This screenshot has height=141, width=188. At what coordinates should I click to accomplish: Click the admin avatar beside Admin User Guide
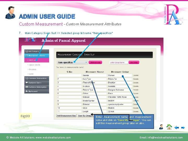coord(10,13)
